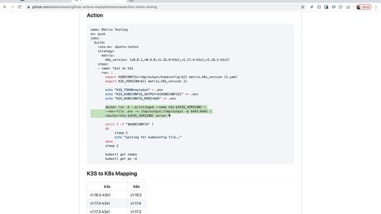Click the k8s table column header

tap(136, 187)
